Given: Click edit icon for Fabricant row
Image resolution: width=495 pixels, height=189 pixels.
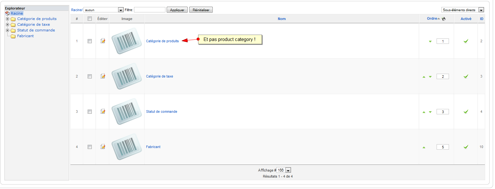Looking at the screenshot, I should pyautogui.click(x=103, y=147).
